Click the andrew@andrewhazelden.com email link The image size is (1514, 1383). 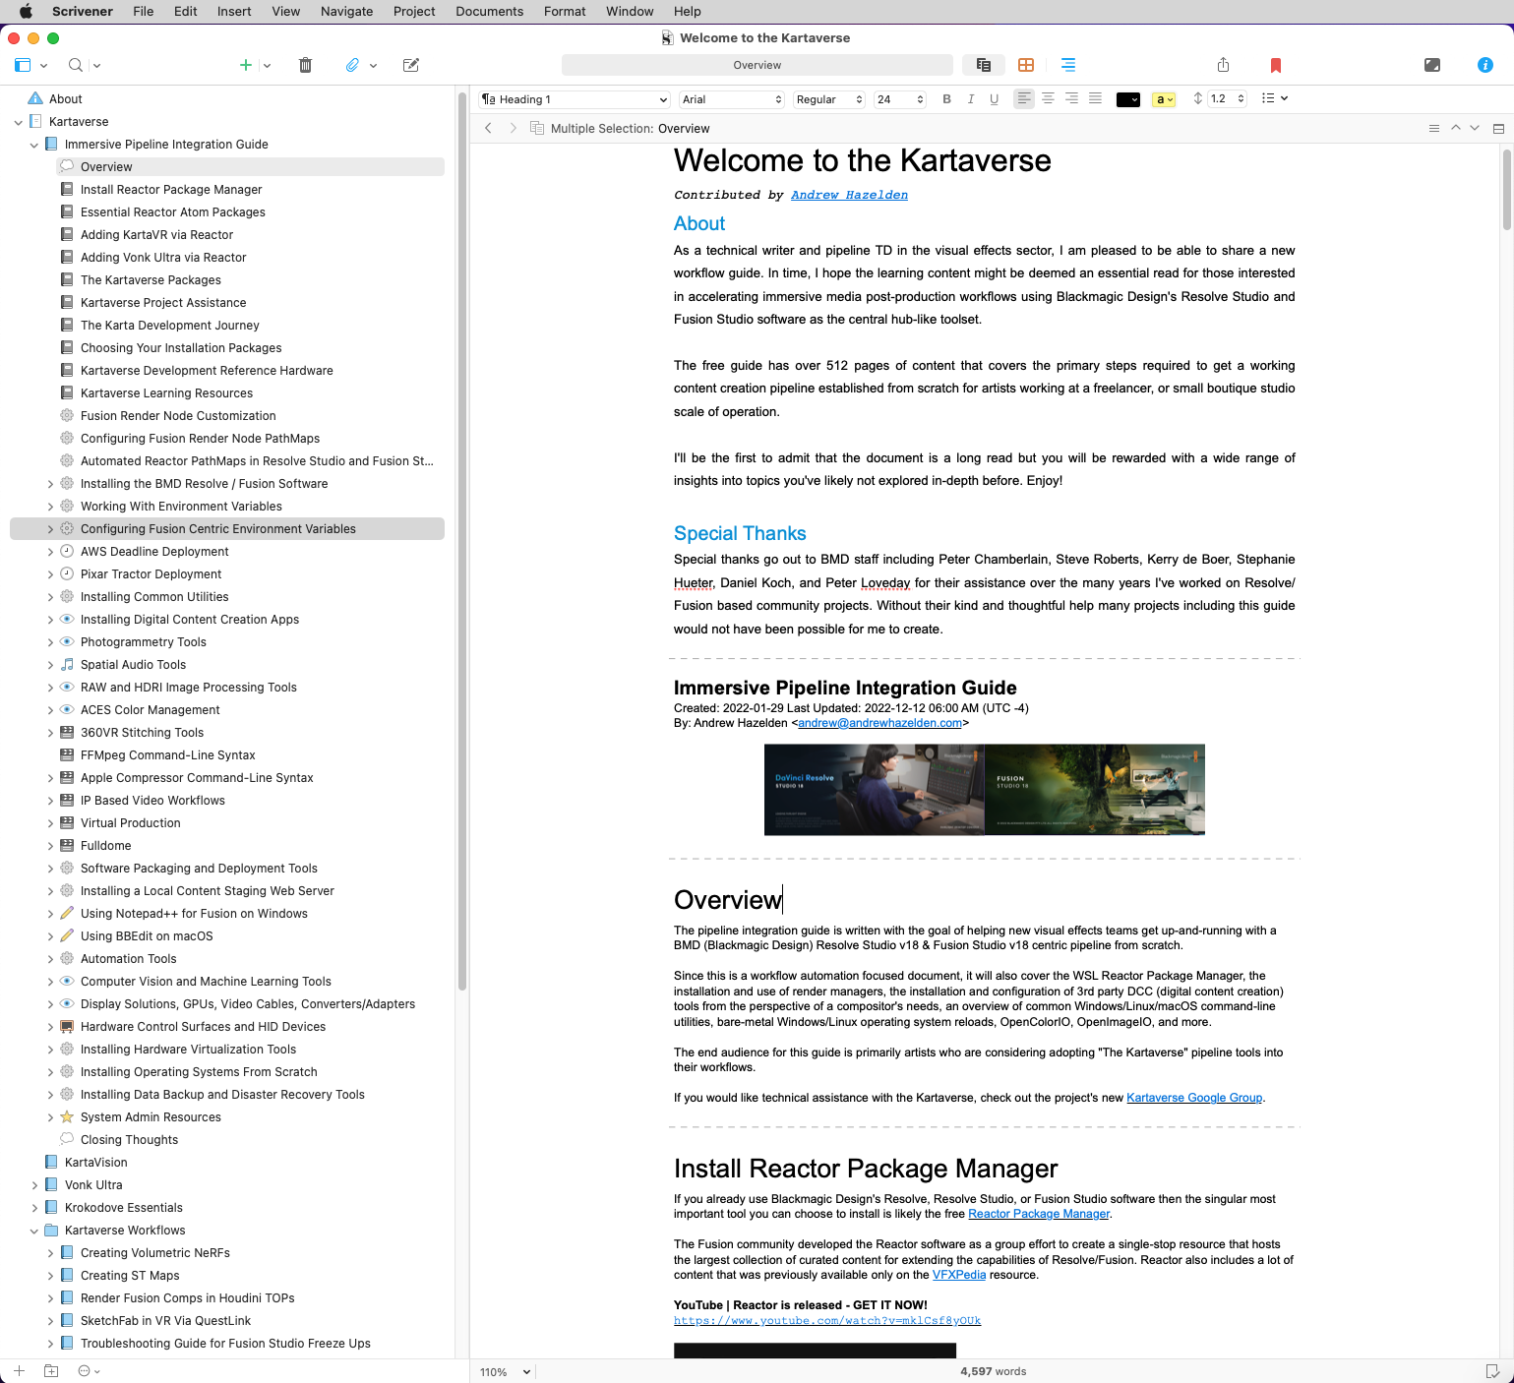[879, 723]
